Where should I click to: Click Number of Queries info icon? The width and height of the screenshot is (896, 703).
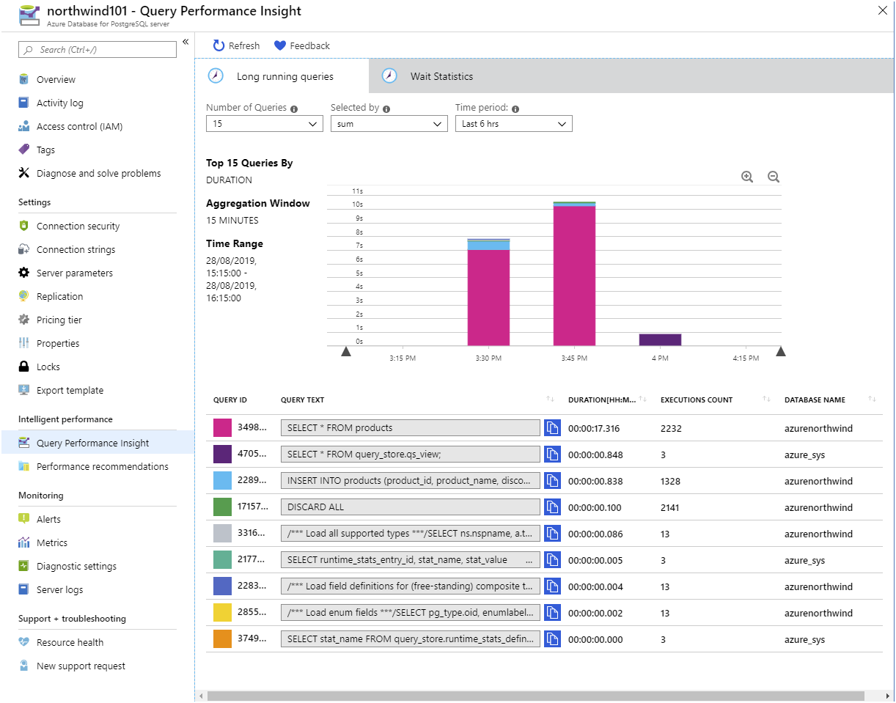(x=294, y=108)
